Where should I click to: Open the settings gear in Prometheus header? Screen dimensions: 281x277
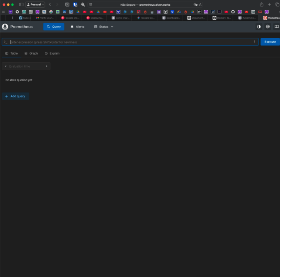[x=268, y=27]
